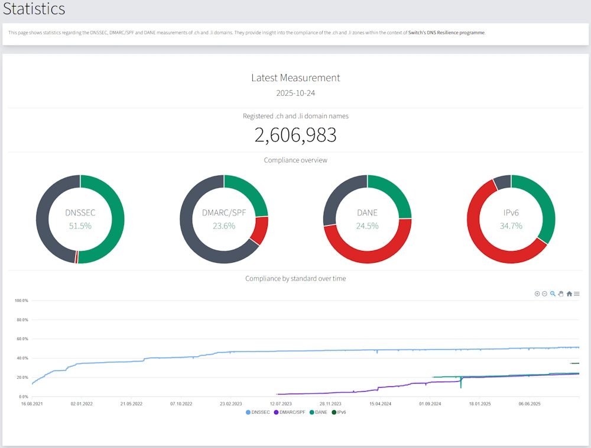Click the chart zoom out icon
Image resolution: width=591 pixels, height=448 pixels.
[x=545, y=294]
